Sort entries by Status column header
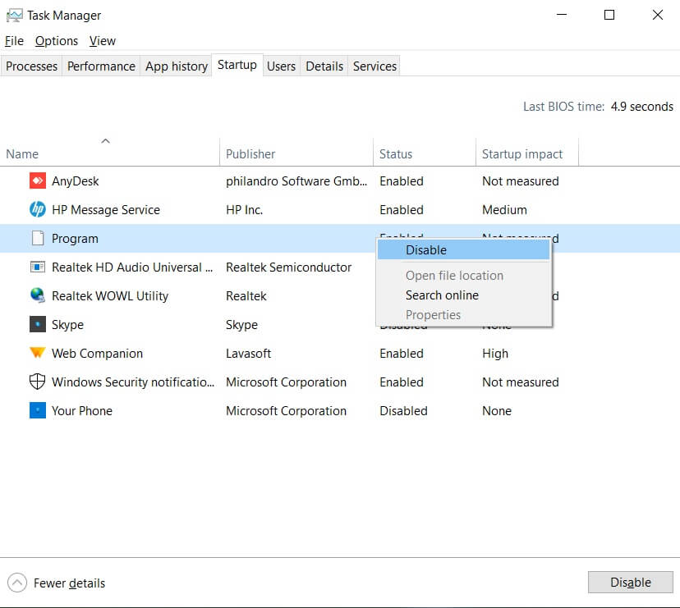Screen dimensions: 680x608 tap(396, 154)
